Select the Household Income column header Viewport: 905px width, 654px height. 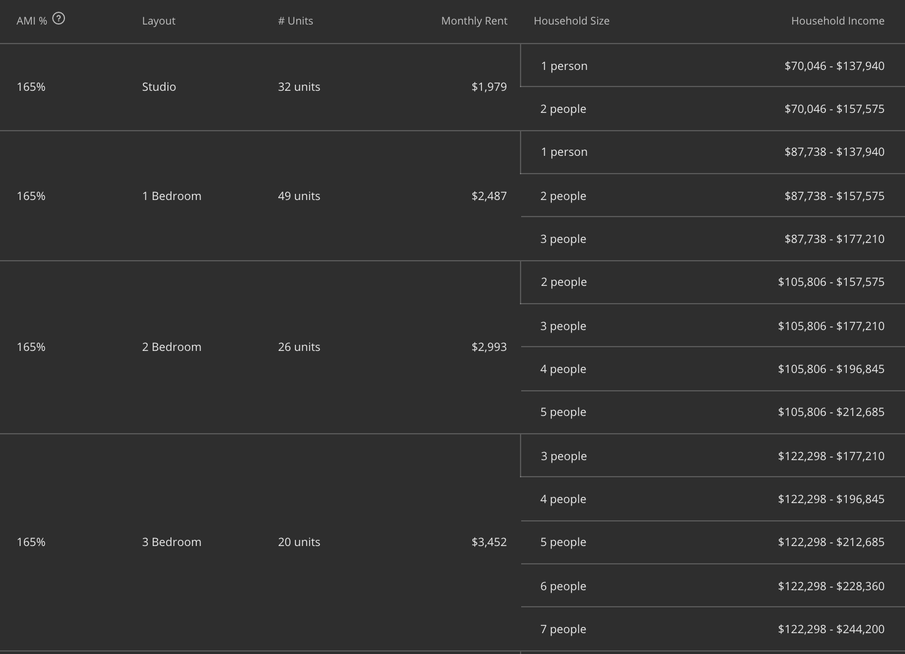click(838, 21)
